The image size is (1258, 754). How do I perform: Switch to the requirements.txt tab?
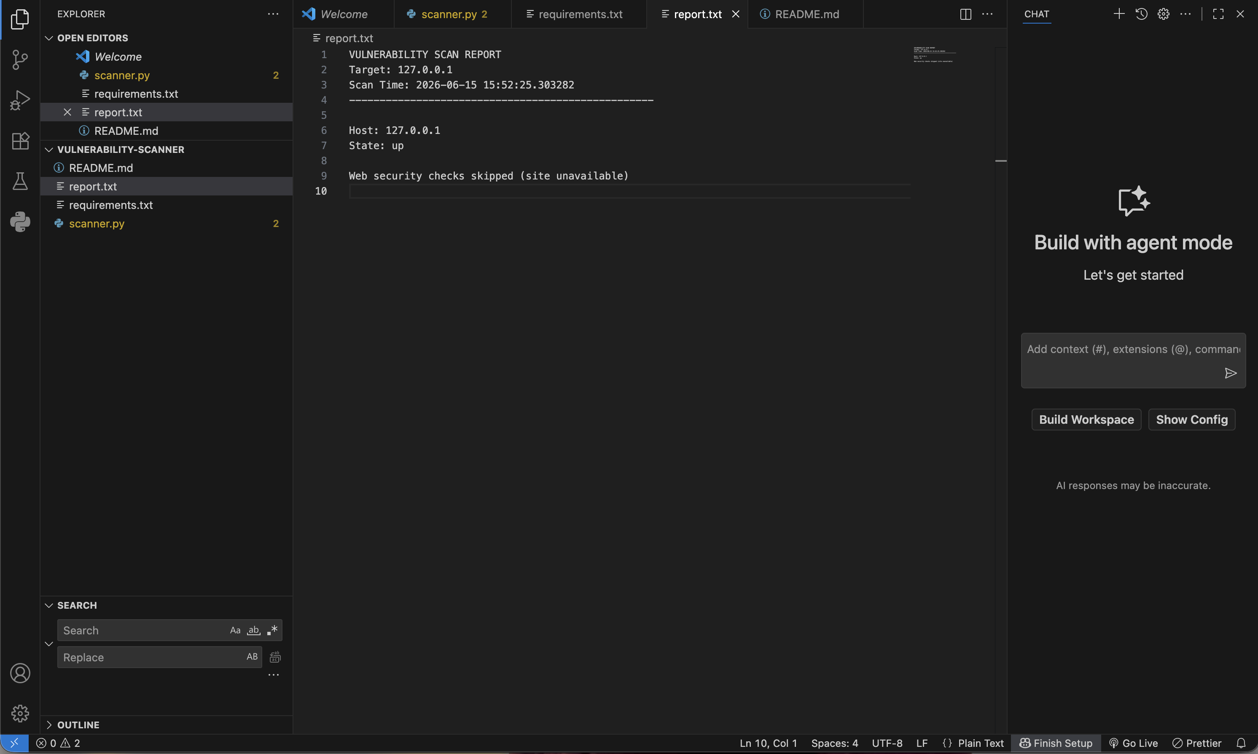579,14
